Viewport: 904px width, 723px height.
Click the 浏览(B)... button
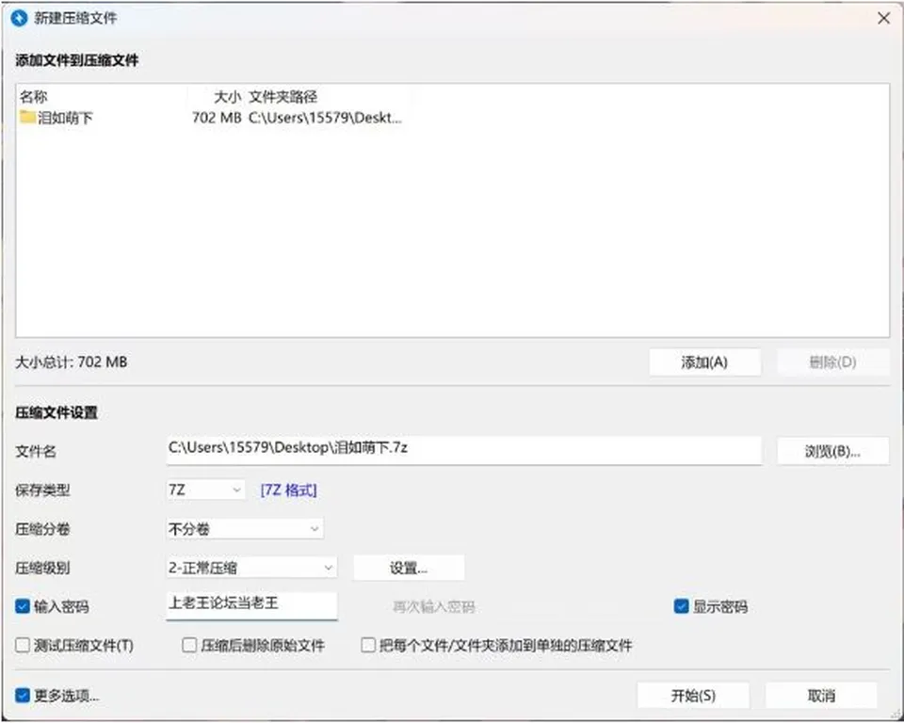pyautogui.click(x=832, y=451)
